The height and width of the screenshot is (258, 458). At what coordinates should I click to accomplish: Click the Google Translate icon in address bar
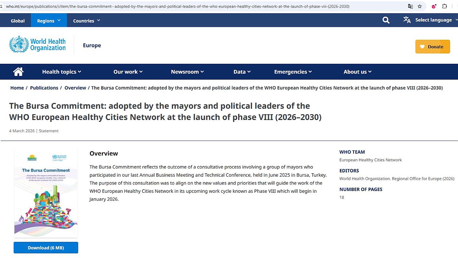[x=410, y=6]
